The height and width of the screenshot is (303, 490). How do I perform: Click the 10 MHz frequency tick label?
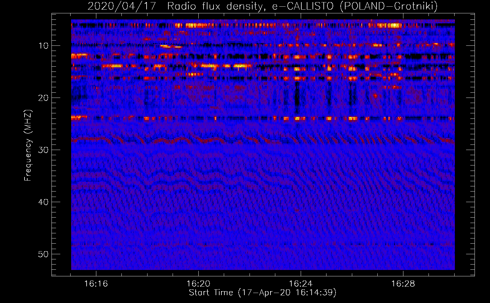44,46
